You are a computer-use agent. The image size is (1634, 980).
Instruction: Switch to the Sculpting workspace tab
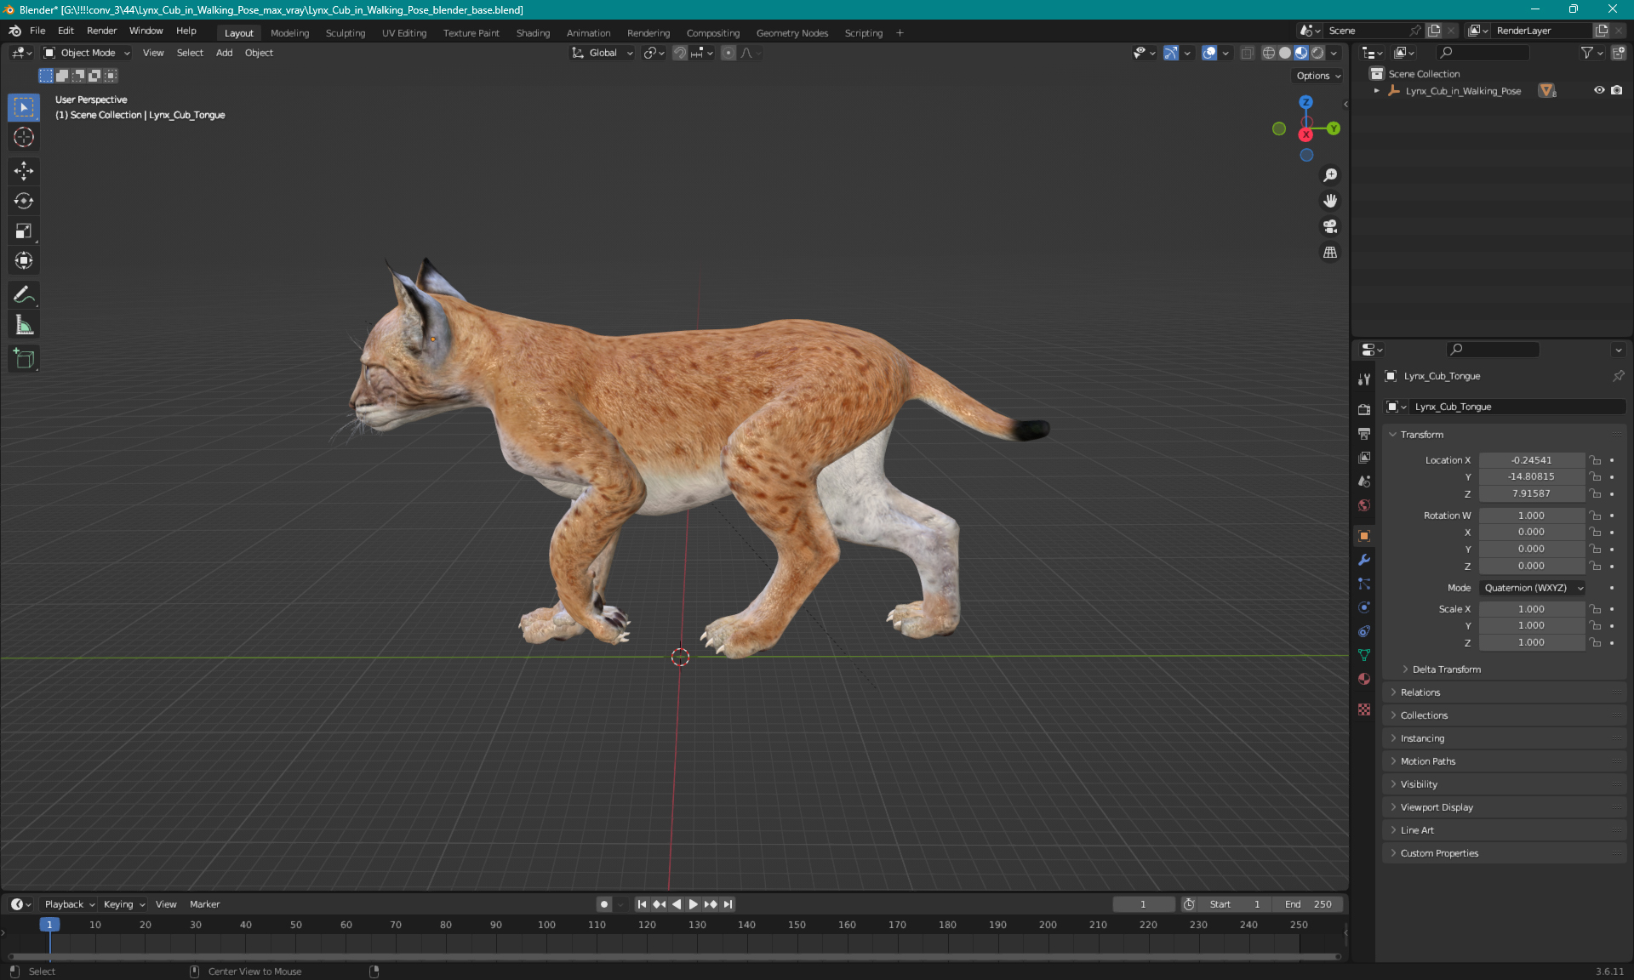click(345, 33)
